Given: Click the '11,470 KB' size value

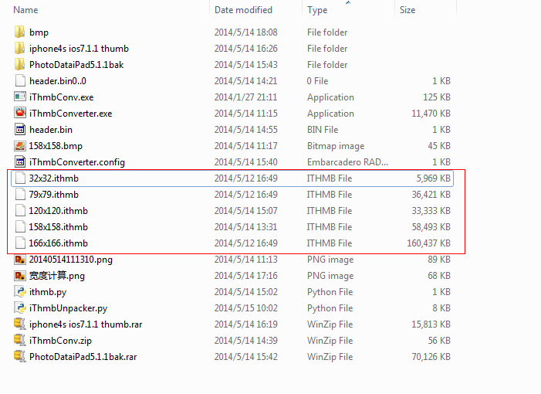Looking at the screenshot, I should tap(431, 114).
